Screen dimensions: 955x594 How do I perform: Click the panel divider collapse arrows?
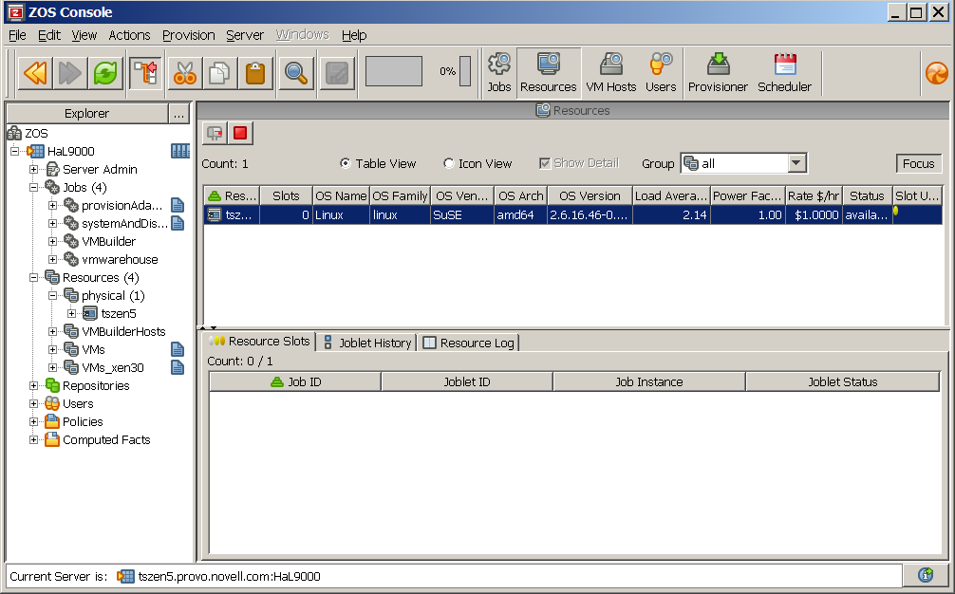pos(208,328)
